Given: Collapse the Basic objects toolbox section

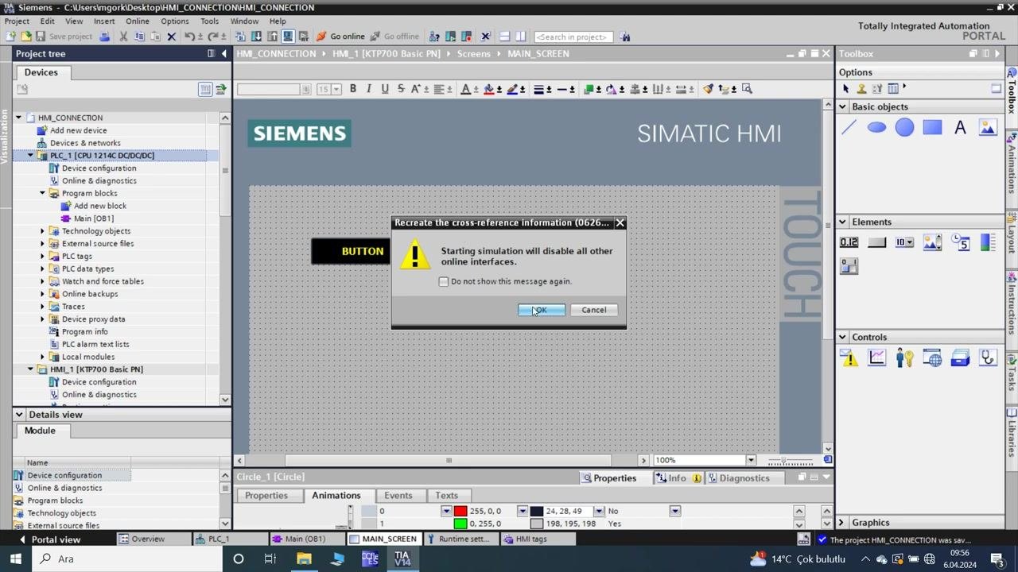Looking at the screenshot, I should click(842, 106).
